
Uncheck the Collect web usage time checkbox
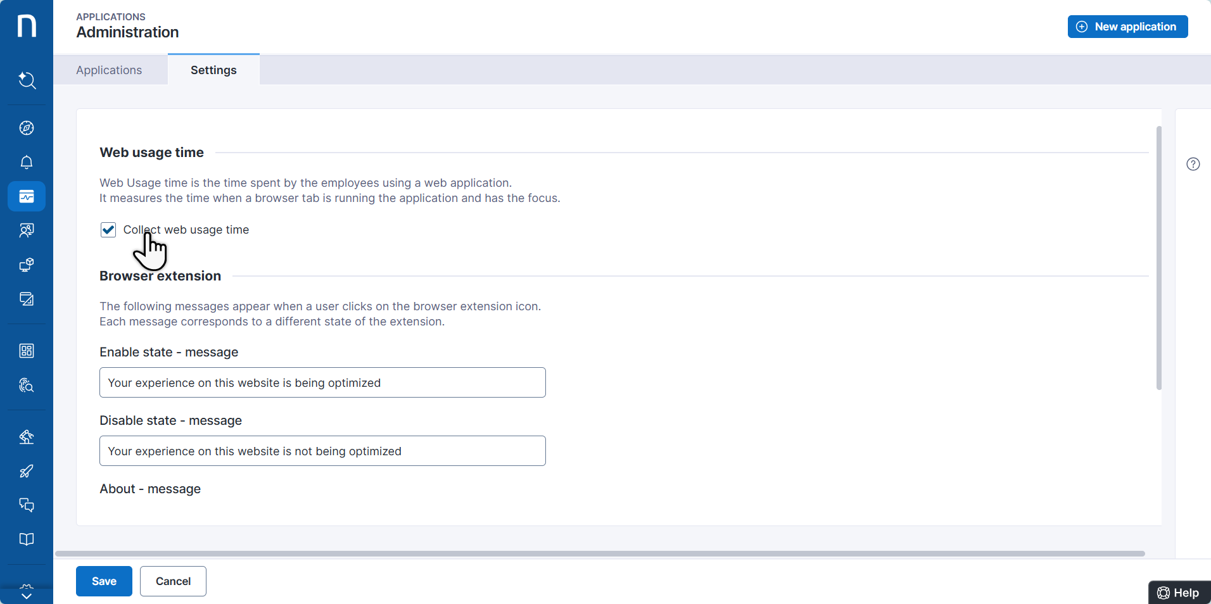pyautogui.click(x=108, y=230)
